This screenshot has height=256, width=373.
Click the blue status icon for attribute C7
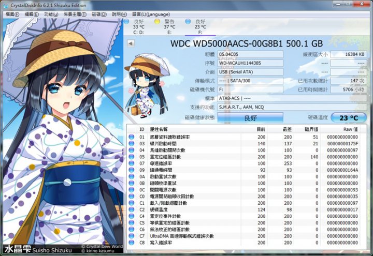pyautogui.click(x=131, y=236)
